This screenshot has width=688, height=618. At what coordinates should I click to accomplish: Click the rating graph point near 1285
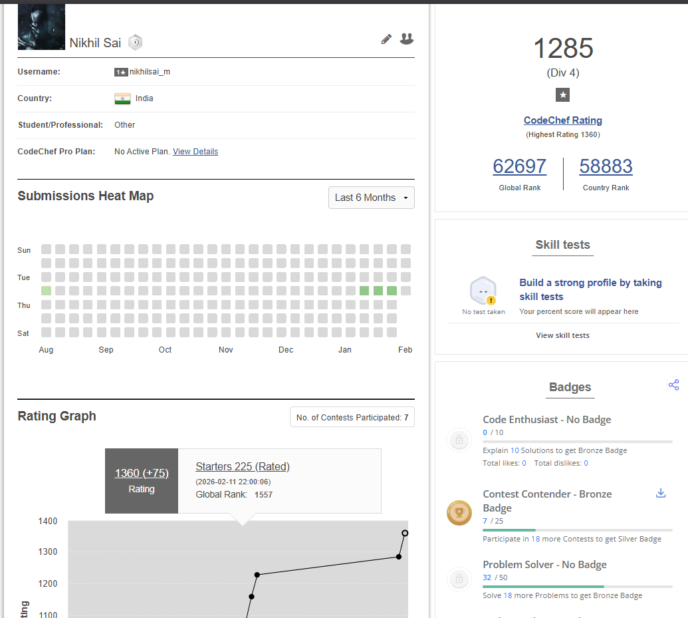[398, 557]
